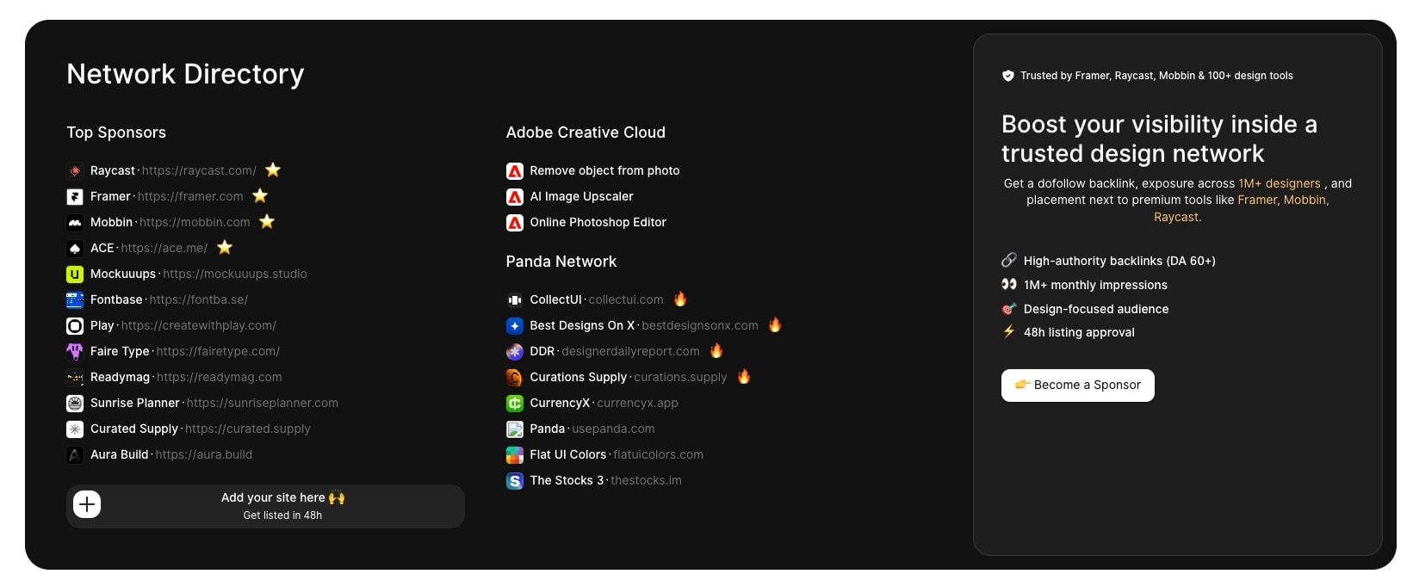Click the Adobe icon beside Remove object

[515, 170]
